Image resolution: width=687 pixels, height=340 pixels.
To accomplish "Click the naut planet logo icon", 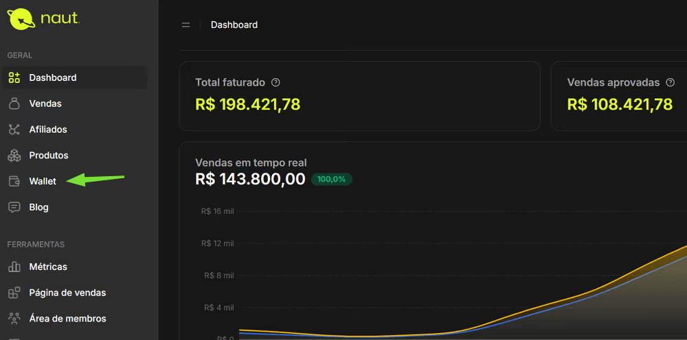I will tap(20, 19).
